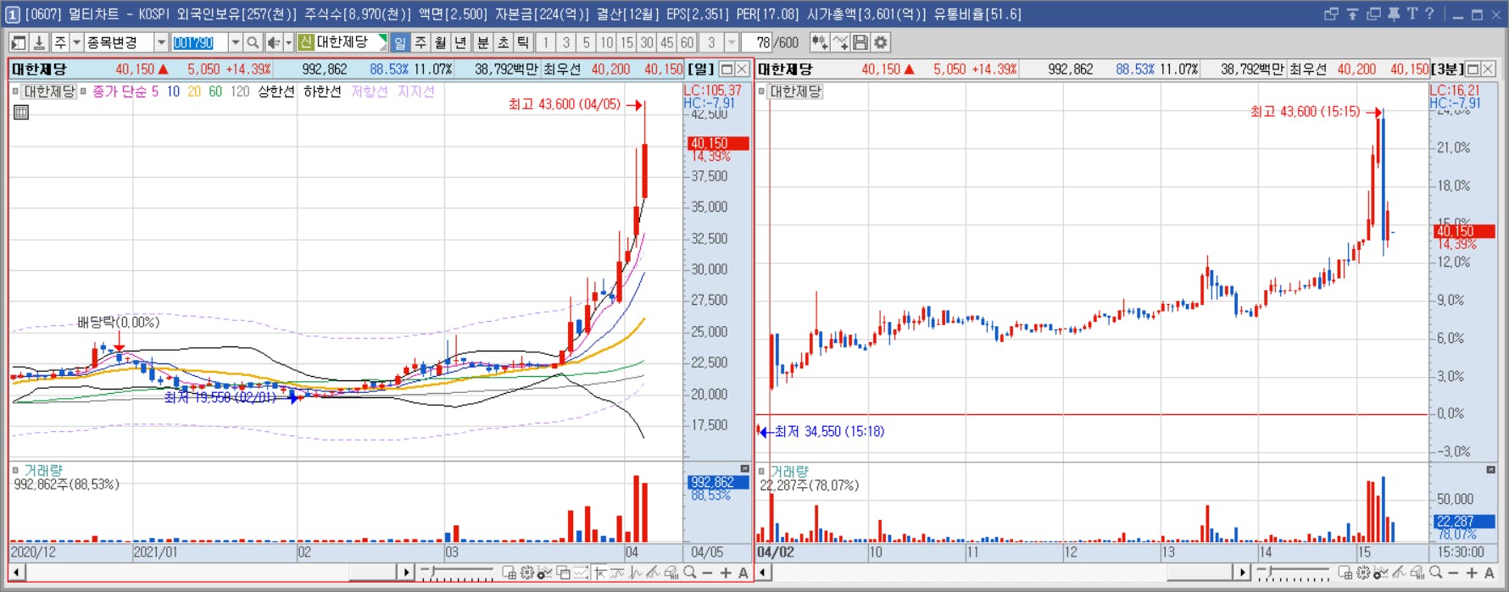Select the 60 interval tab
This screenshot has width=1509, height=592.
[x=687, y=42]
